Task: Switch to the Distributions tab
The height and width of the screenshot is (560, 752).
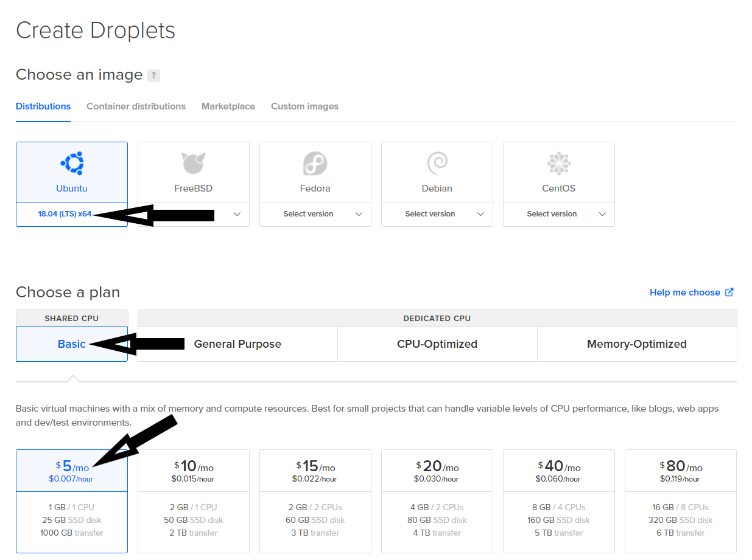Action: point(43,106)
